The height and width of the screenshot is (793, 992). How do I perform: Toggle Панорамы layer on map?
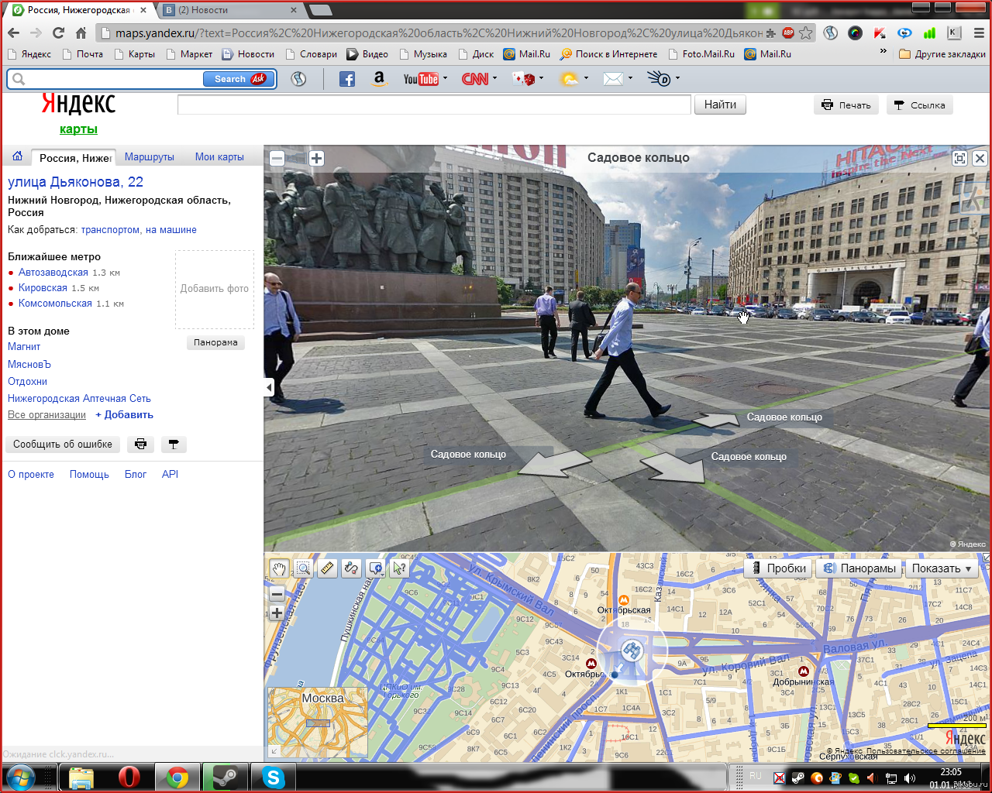coord(859,568)
